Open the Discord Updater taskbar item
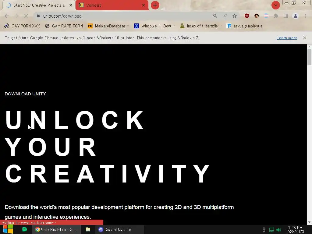Screen dimensions: 312x234 (119, 229)
